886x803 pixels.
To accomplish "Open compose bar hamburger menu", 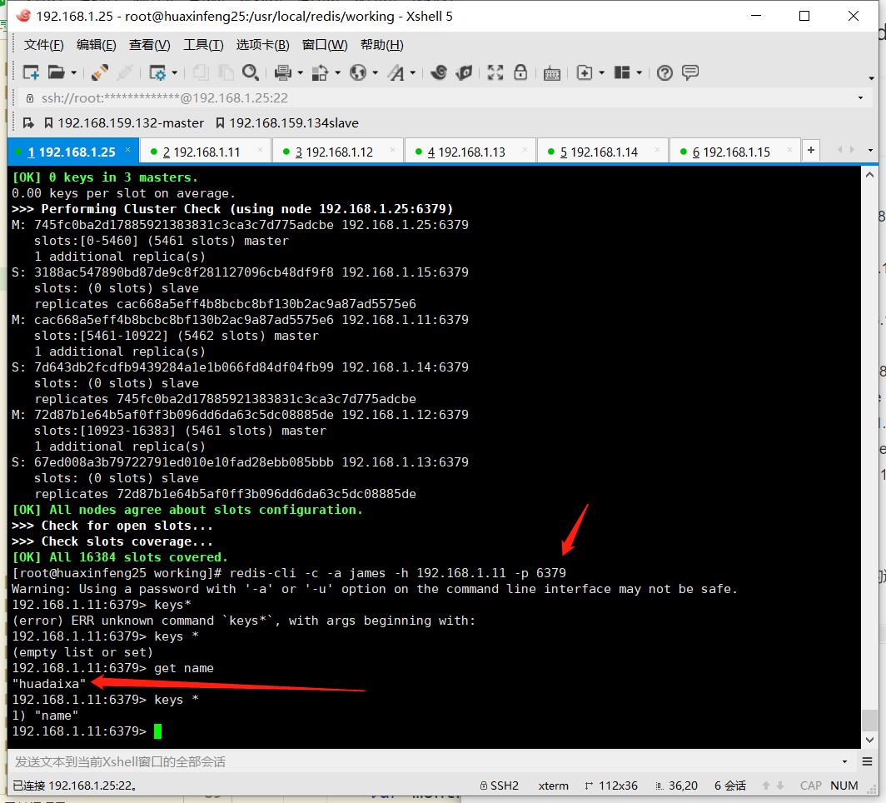I will pos(868,761).
